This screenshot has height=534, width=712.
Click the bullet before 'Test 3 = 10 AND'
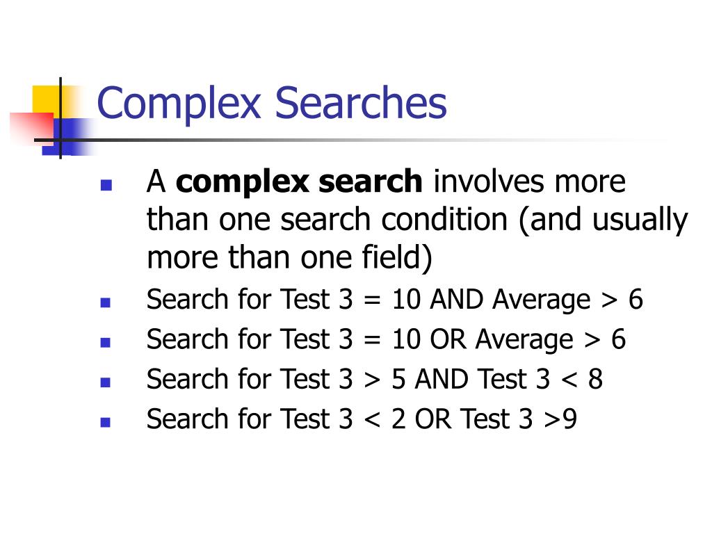point(106,303)
